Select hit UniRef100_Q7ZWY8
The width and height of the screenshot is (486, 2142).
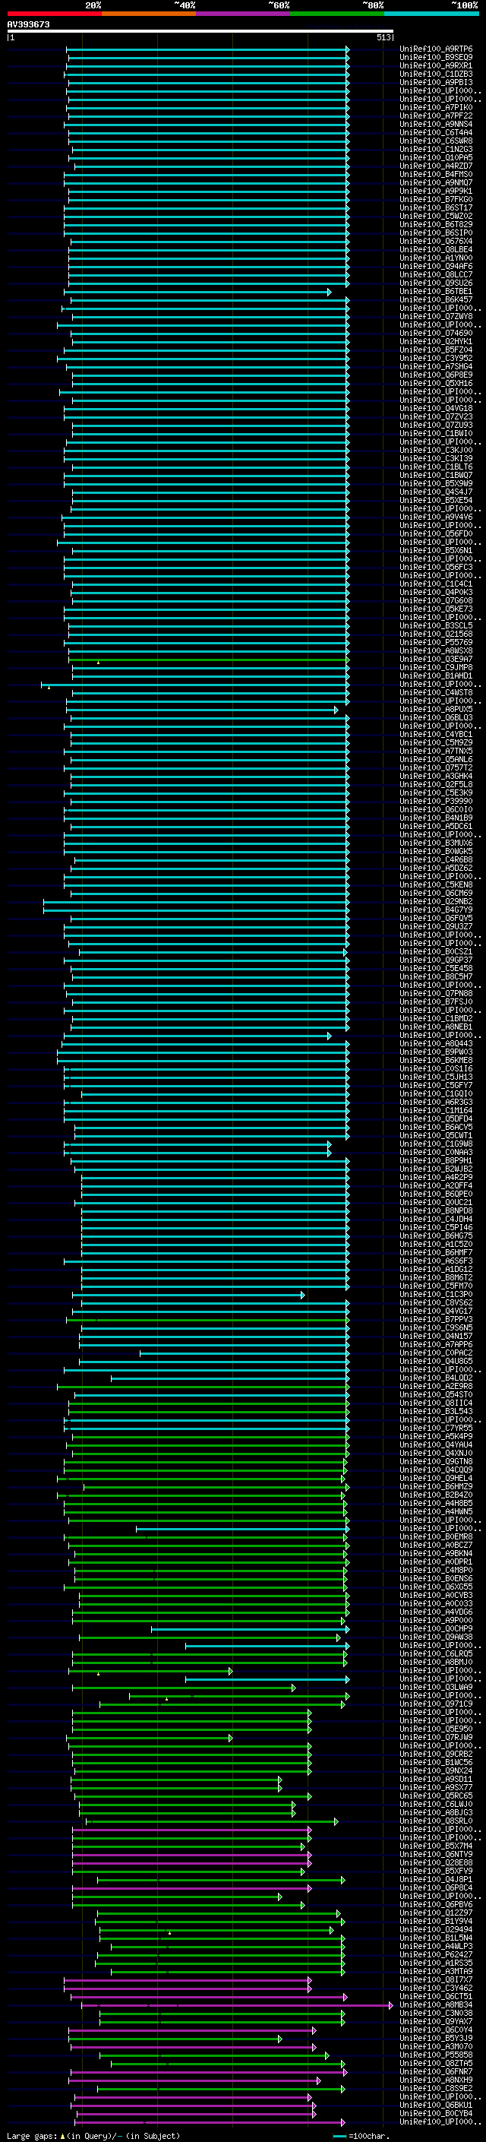click(436, 317)
